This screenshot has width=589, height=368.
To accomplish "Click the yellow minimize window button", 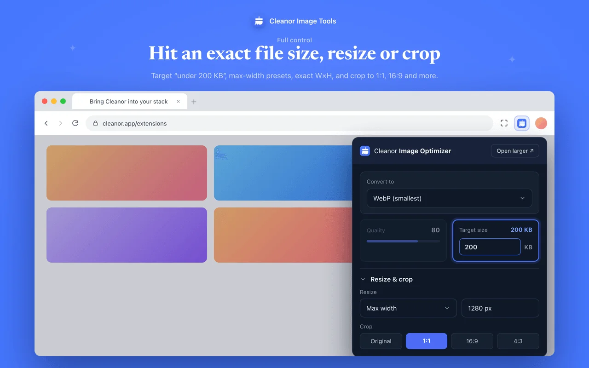I will (x=54, y=101).
